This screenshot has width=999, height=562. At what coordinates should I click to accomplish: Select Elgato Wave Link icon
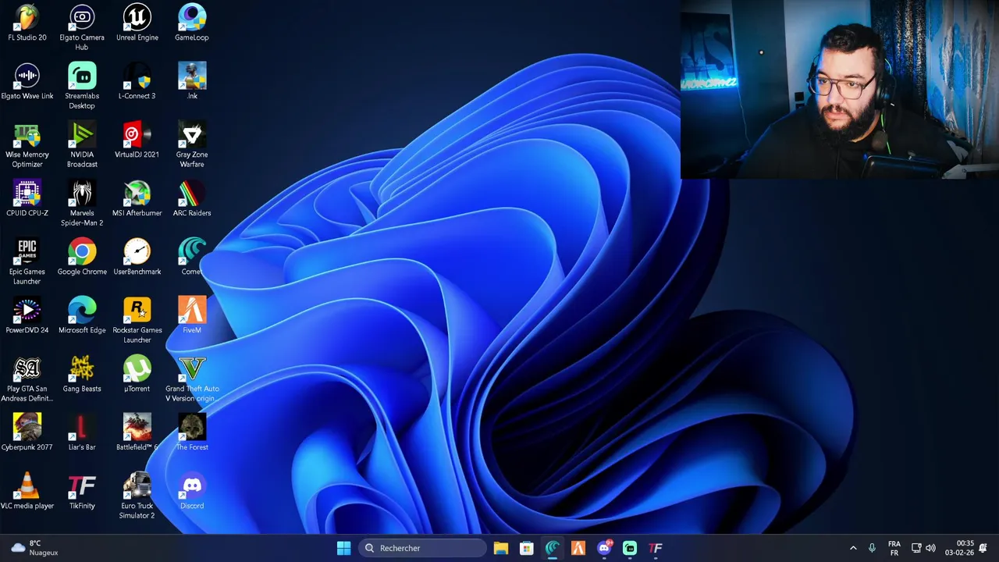[27, 81]
